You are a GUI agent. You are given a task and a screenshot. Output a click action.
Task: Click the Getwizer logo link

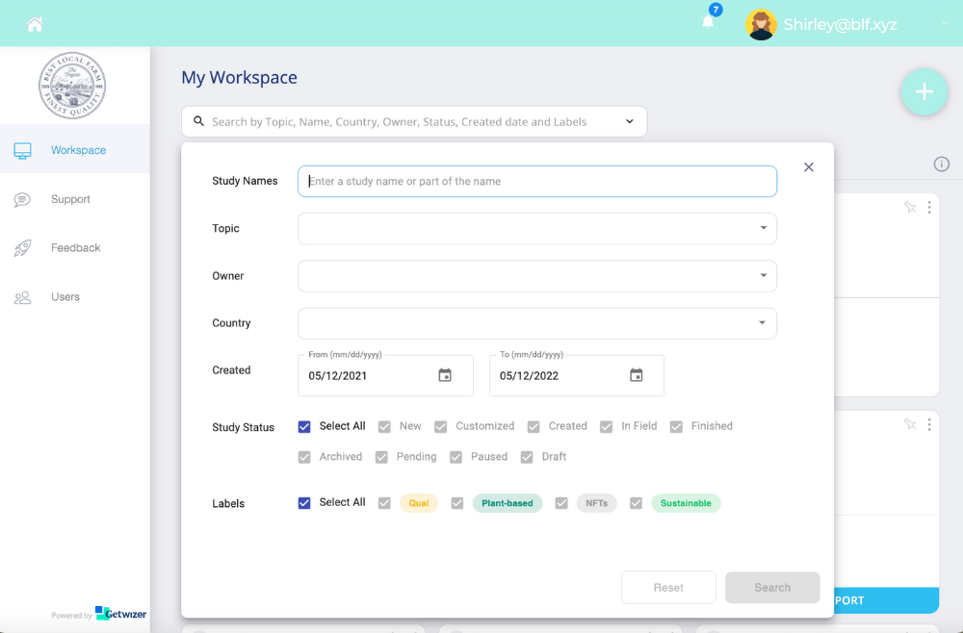[x=121, y=613]
